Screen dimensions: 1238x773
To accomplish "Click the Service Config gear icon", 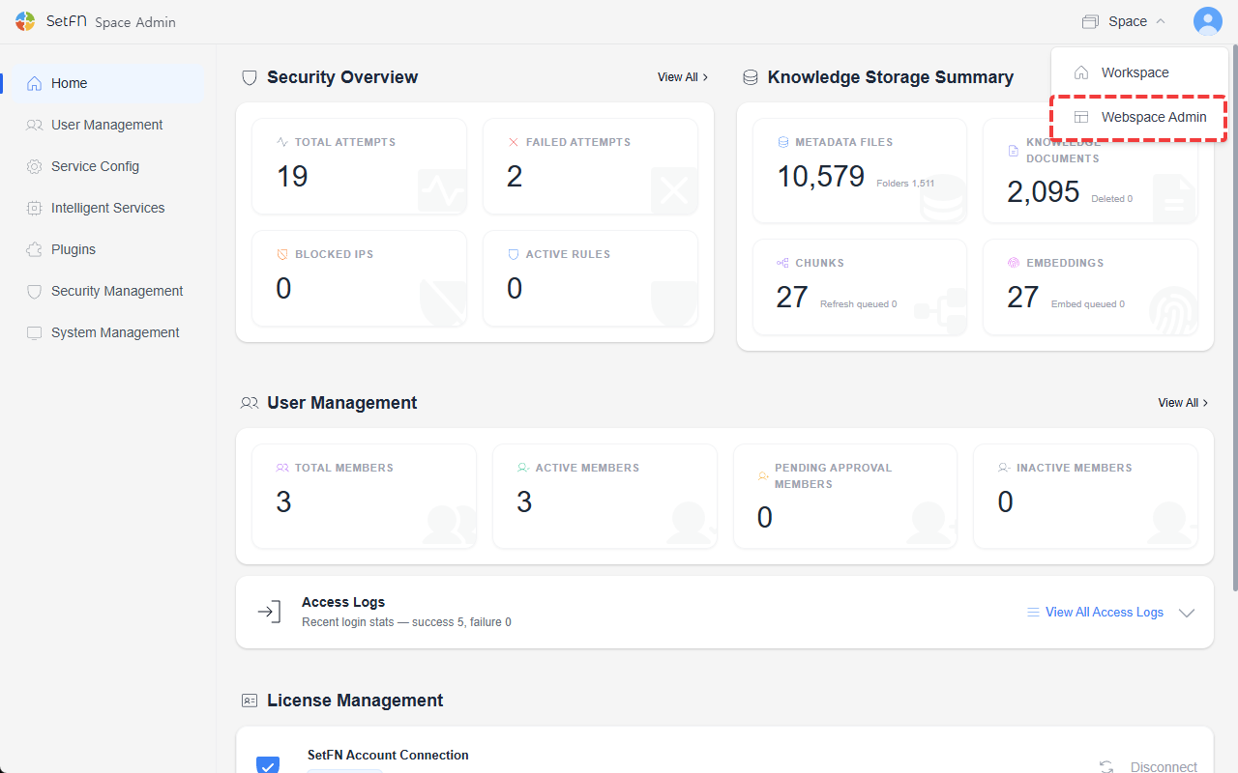I will (35, 166).
